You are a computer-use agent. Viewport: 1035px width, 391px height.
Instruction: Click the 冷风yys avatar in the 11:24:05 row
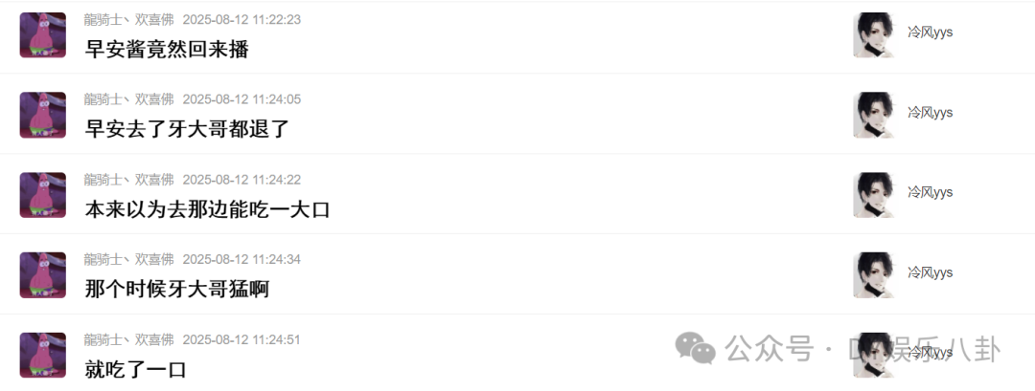(x=874, y=115)
